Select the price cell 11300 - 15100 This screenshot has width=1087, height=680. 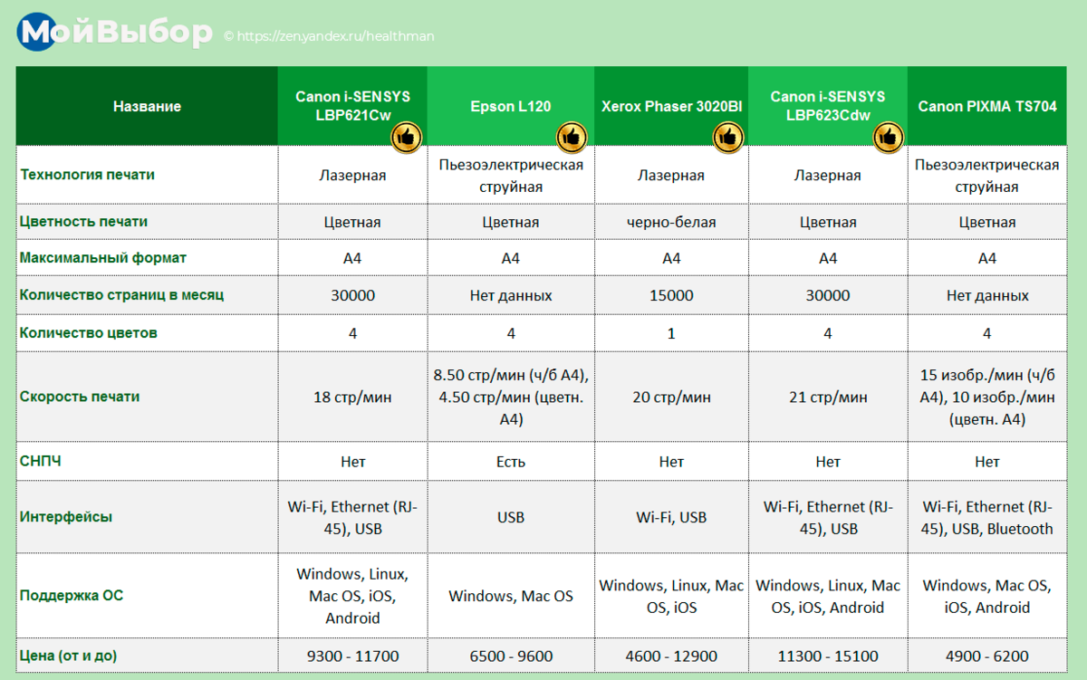[x=828, y=656]
